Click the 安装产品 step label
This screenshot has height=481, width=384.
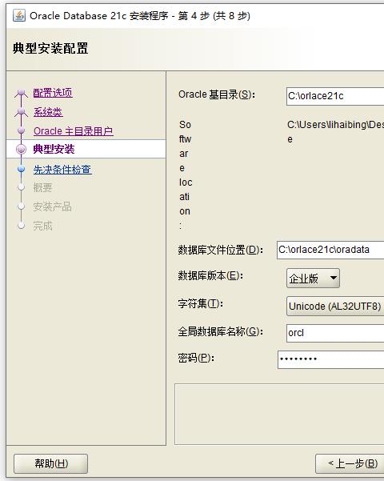coord(53,206)
